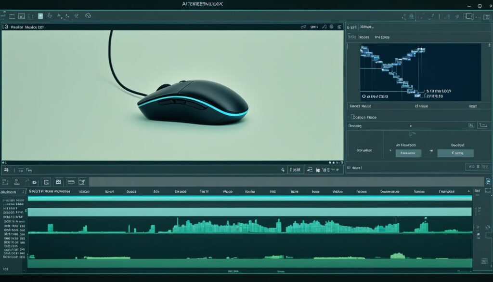Click the blue icon at timeline's right edge

[x=488, y=181]
